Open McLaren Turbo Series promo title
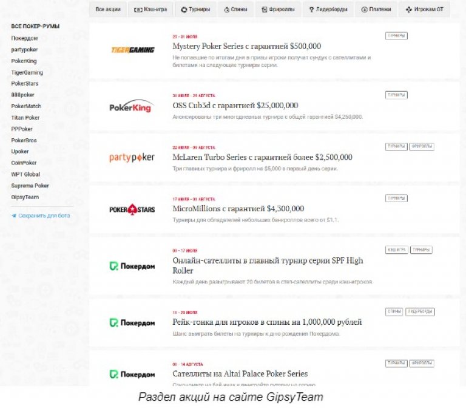The image size is (466, 411). tap(262, 157)
